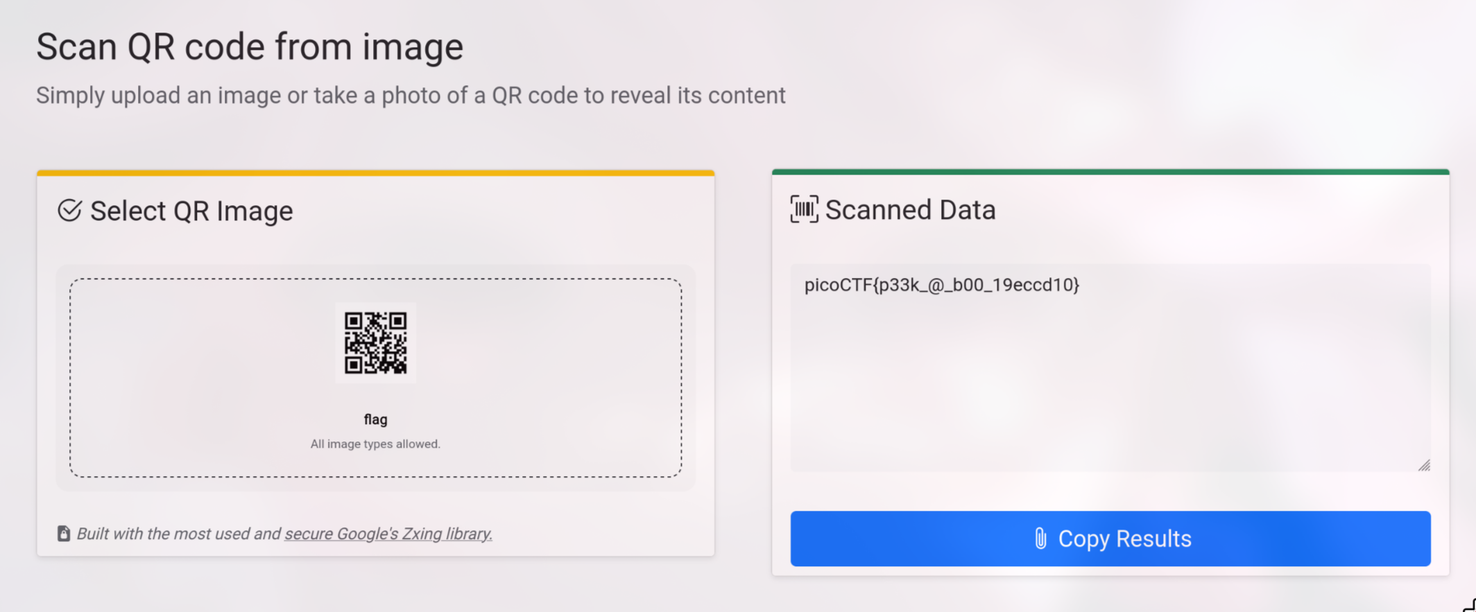Click the picoCTF flag text result

click(941, 285)
